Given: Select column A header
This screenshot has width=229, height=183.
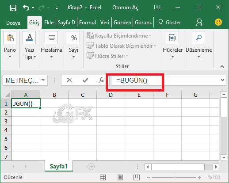Looking at the screenshot, I should (x=26, y=95).
